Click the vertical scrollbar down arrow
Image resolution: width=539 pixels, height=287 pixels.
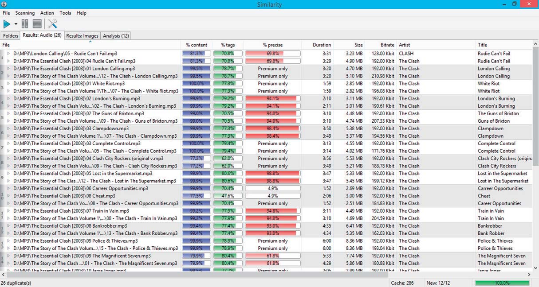coord(535,268)
